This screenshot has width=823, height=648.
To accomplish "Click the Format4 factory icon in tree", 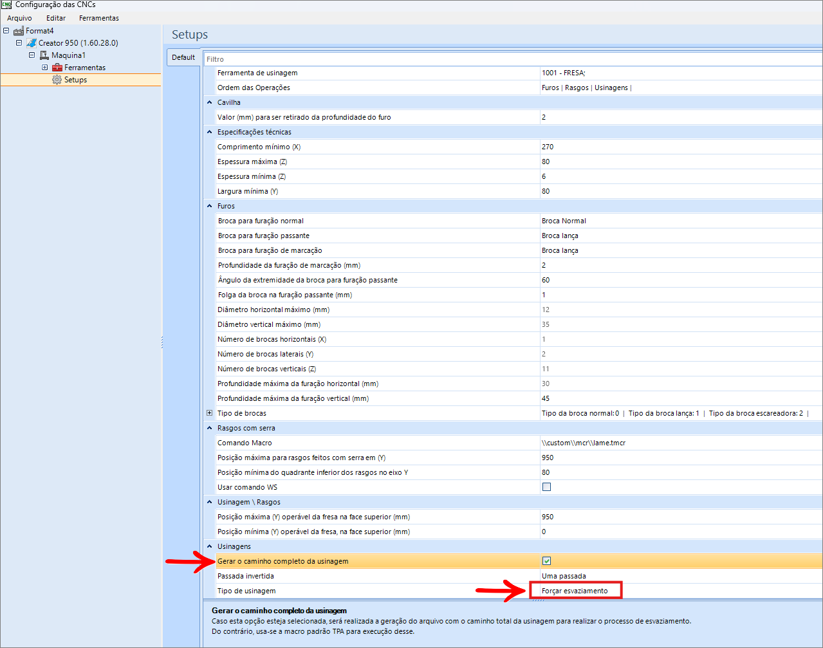I will click(x=19, y=31).
